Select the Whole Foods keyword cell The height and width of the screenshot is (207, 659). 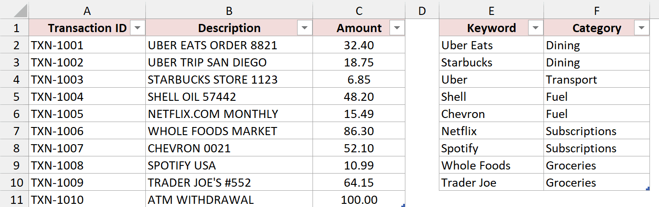click(x=491, y=165)
